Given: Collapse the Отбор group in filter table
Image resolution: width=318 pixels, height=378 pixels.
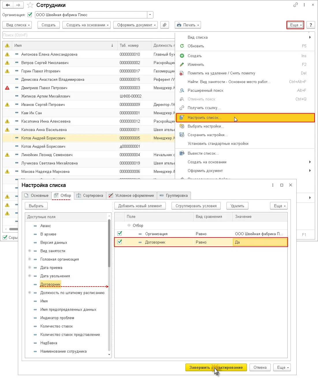Looking at the screenshot, I should (x=129, y=225).
